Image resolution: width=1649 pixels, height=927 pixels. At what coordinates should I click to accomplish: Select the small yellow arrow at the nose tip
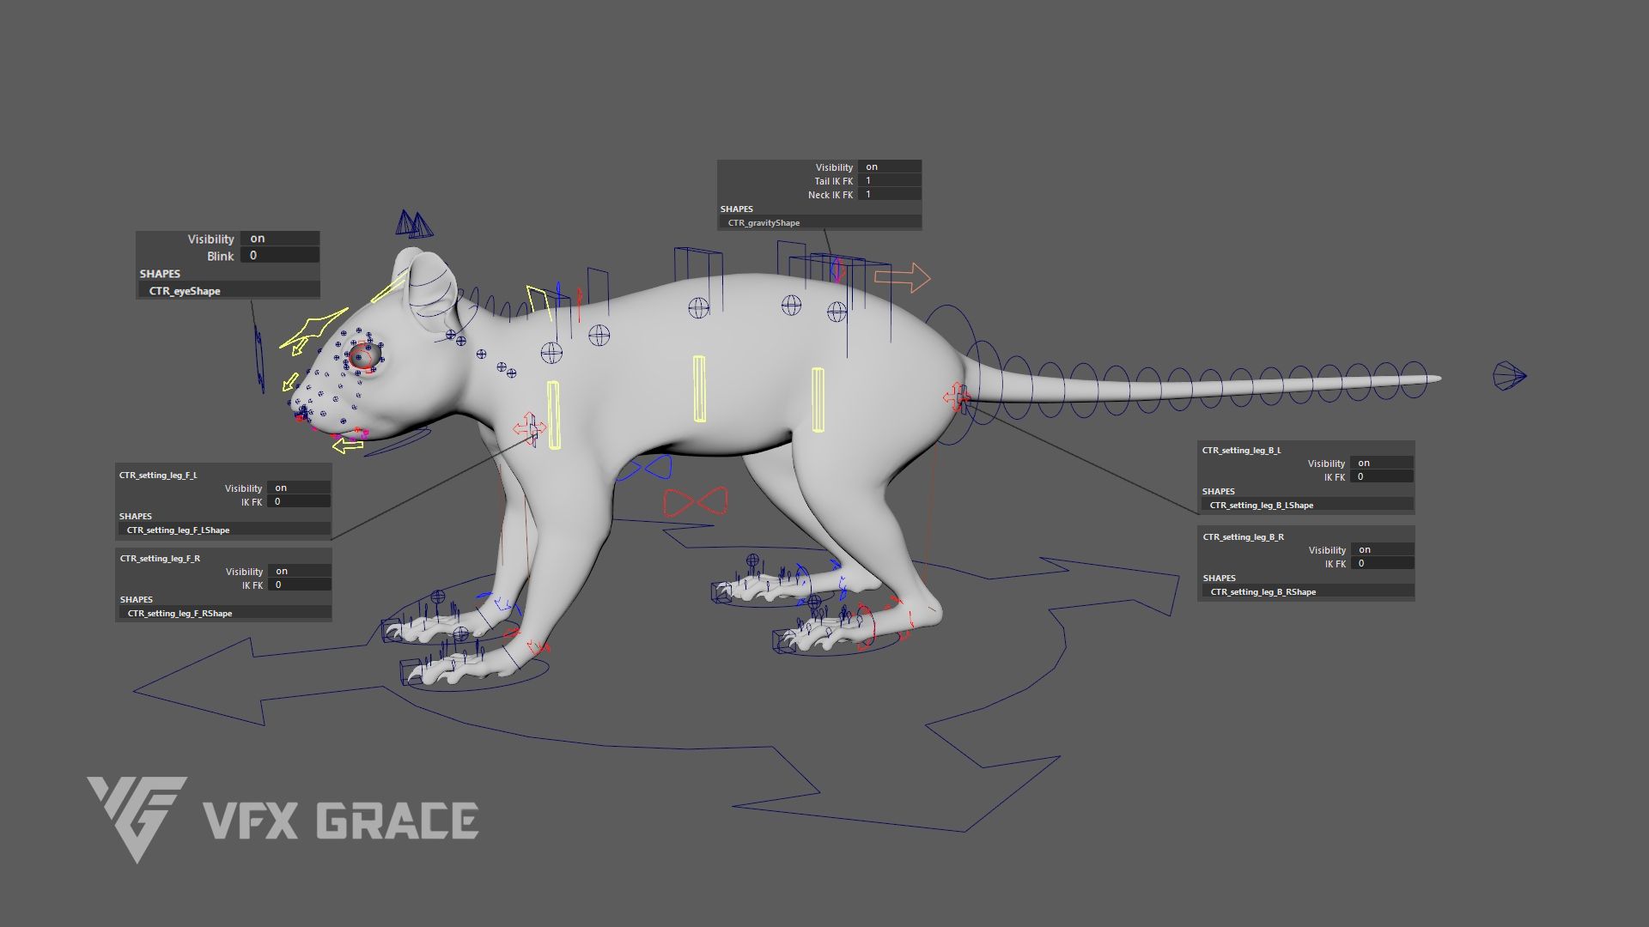pos(291,381)
